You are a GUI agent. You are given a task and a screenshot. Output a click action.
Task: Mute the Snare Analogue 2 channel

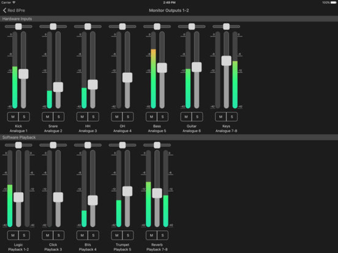coord(48,116)
